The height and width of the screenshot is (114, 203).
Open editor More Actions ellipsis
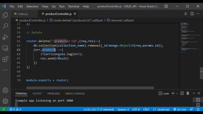(x=198, y=14)
